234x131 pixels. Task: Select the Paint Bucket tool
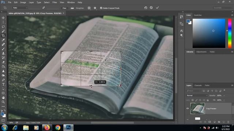(3, 67)
